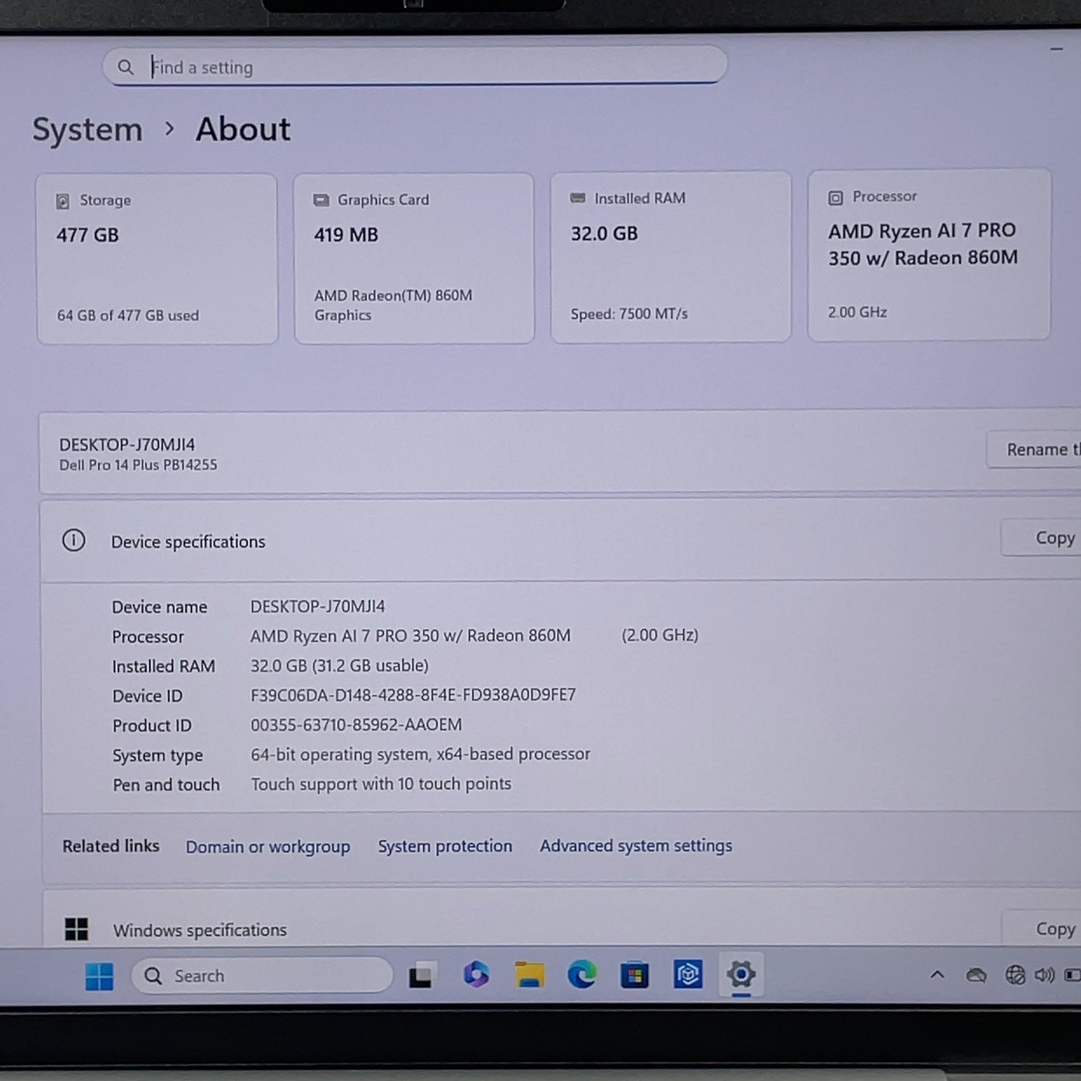Open System protection link

[445, 845]
